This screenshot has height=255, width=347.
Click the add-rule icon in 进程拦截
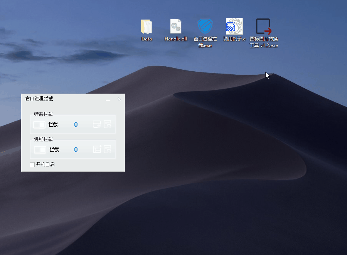tap(97, 149)
